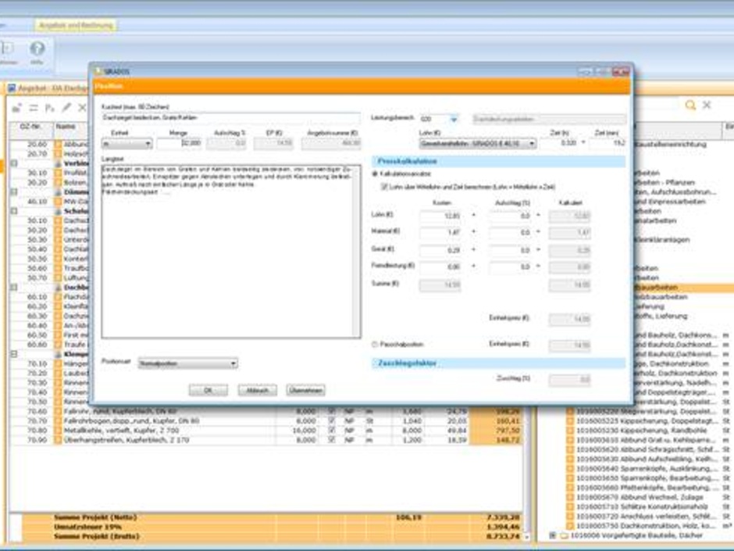Click the folder icon for 1016006 Vorgefertigte Bauteile
734x551 pixels.
[x=564, y=536]
